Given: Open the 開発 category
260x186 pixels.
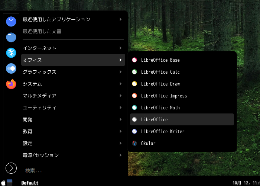Looking at the screenshot, I should (73, 119).
